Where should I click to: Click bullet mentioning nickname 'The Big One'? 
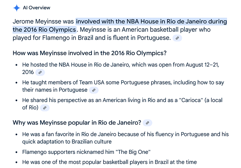86,152
